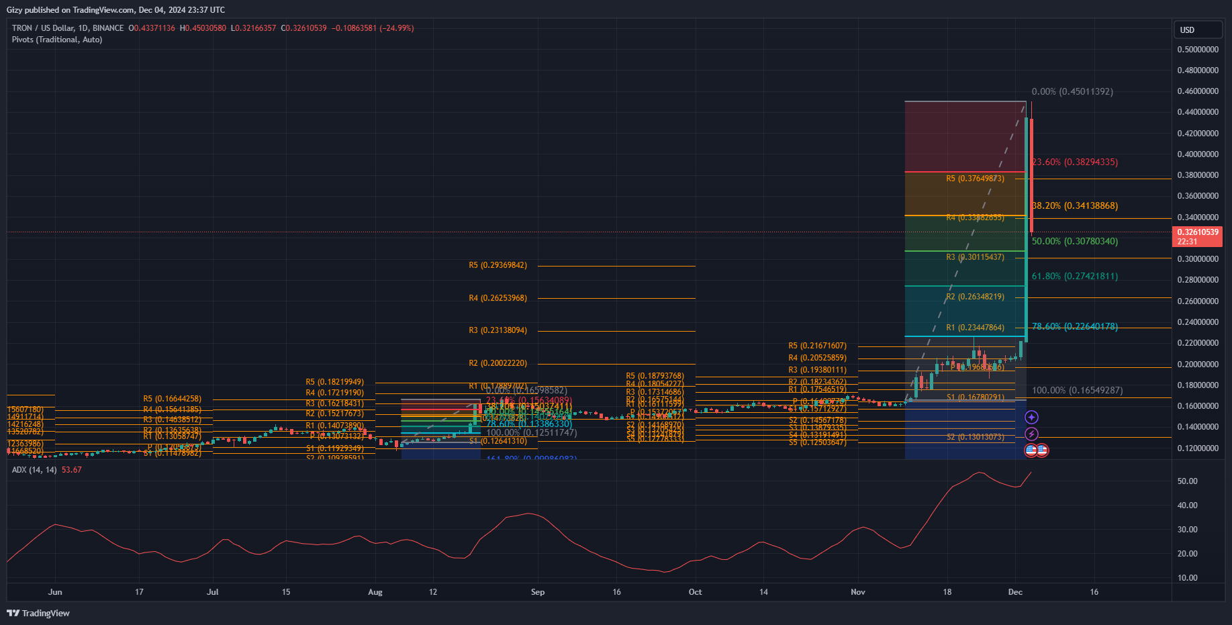Click the Fibonacci 0.00% (0.45011392) label

(x=1072, y=92)
